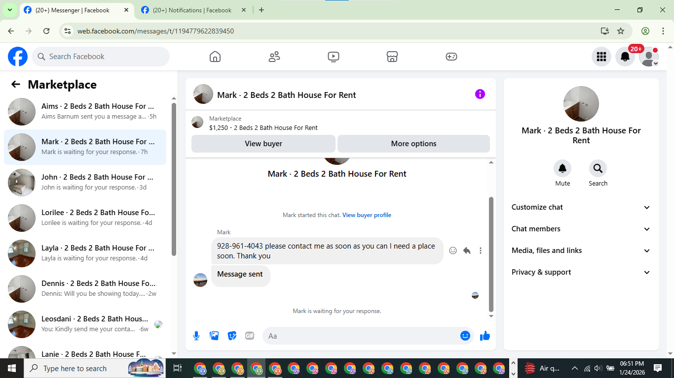Click the View buyer button
The image size is (674, 378).
coord(263,144)
